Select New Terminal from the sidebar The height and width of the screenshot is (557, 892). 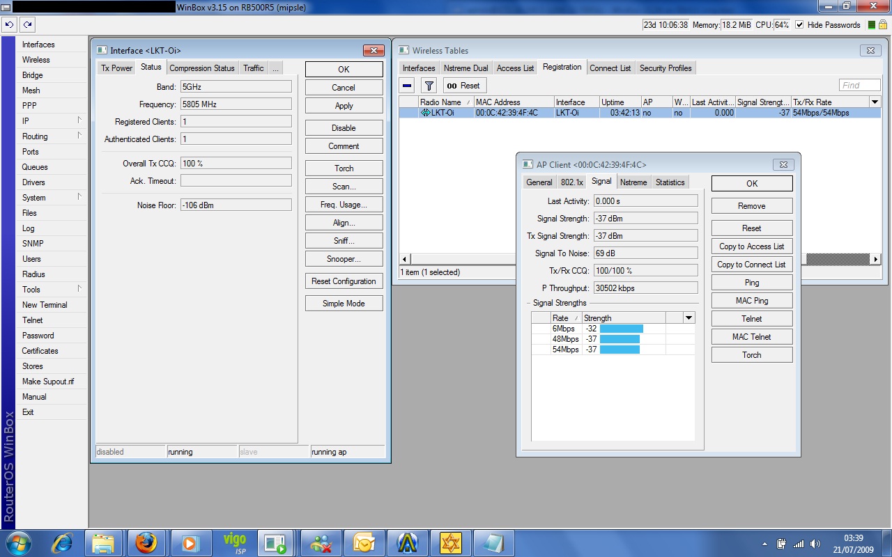coord(45,305)
